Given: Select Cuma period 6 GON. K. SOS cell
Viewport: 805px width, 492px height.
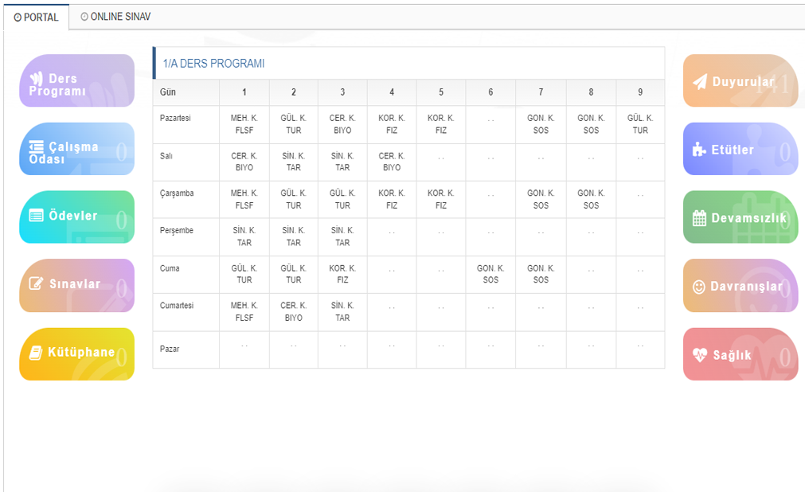Looking at the screenshot, I should point(490,274).
